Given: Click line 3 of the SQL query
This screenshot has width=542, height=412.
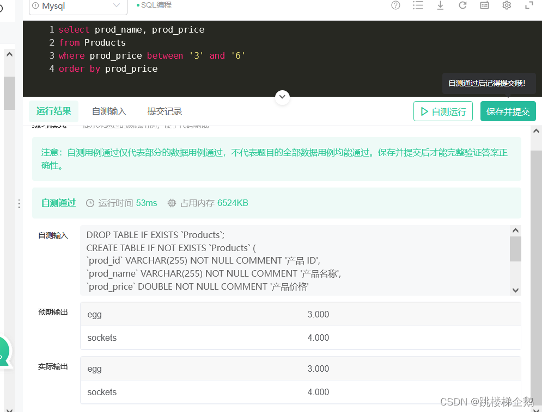Looking at the screenshot, I should pos(153,55).
